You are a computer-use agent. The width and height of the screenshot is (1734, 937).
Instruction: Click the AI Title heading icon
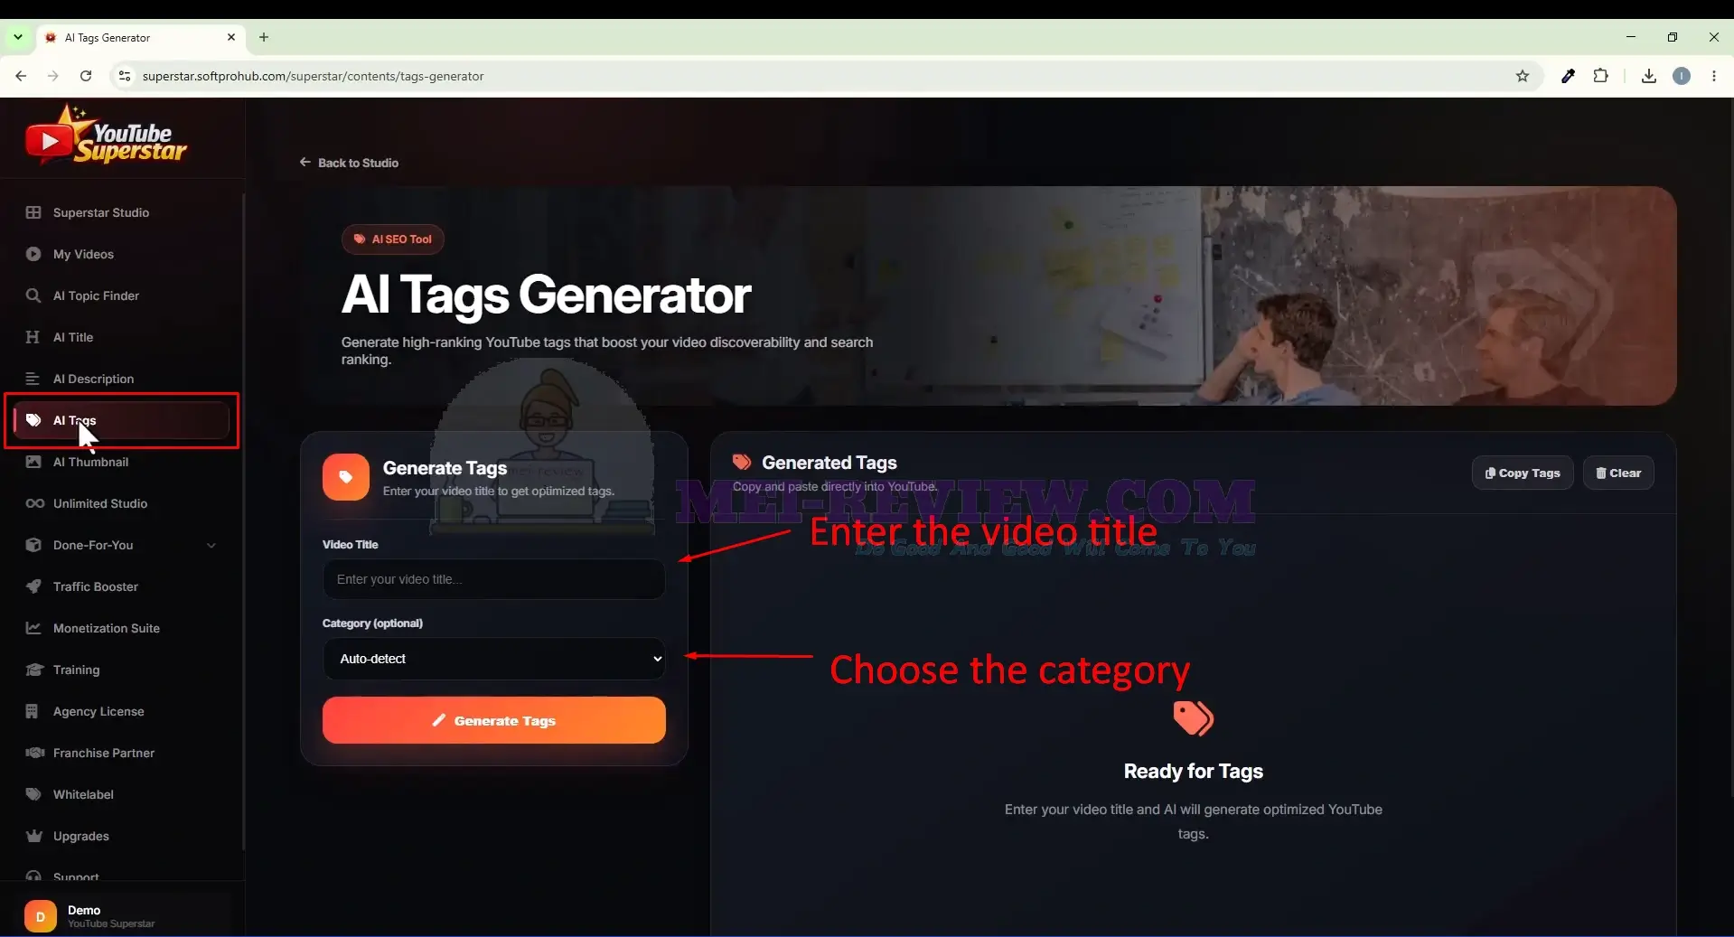click(x=33, y=337)
